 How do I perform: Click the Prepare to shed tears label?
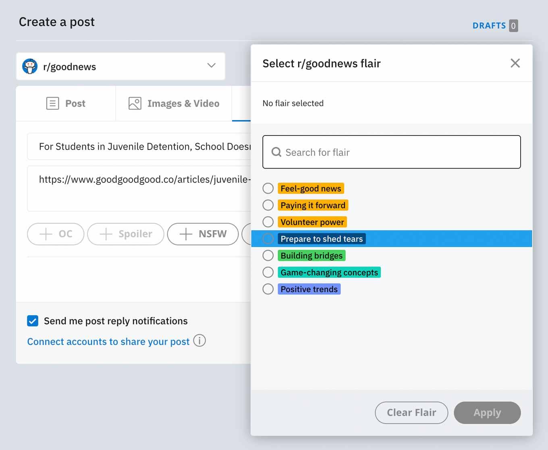[322, 239]
